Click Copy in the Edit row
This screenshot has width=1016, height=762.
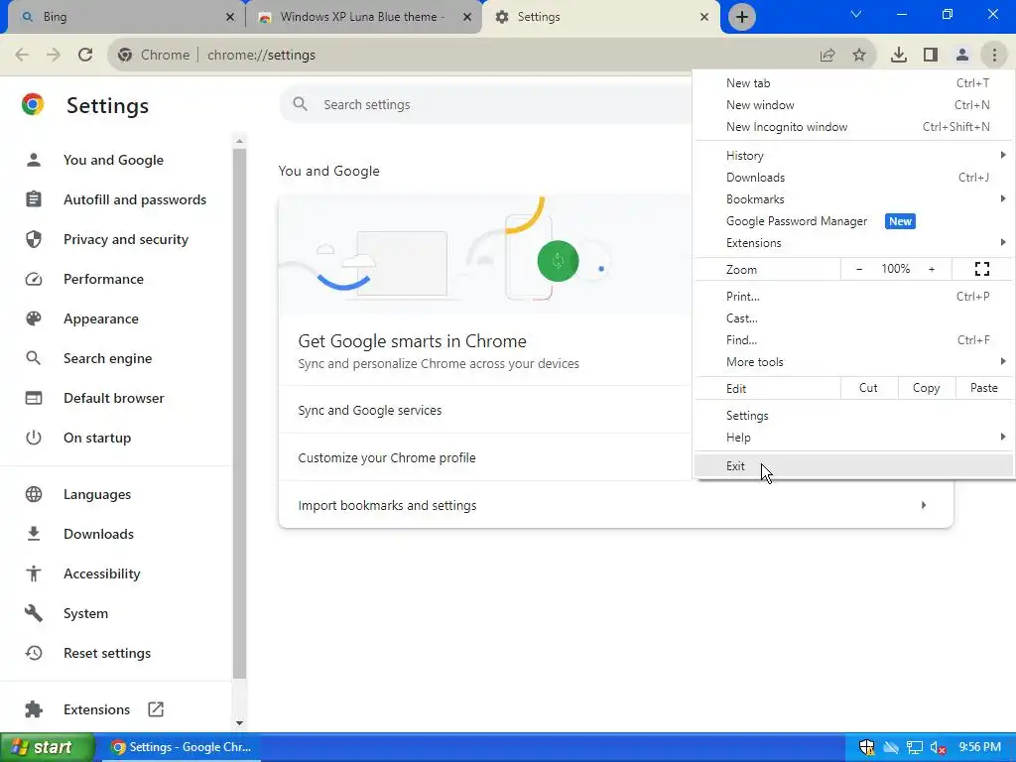[927, 388]
